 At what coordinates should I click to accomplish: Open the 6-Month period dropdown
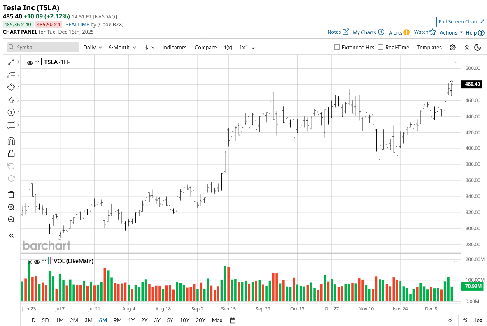122,47
